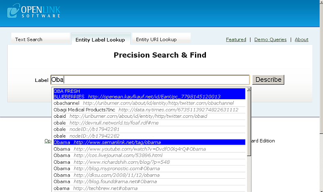Select the Entity Label Lookup tab
Viewport: 323px width, 192px height.
(x=101, y=39)
